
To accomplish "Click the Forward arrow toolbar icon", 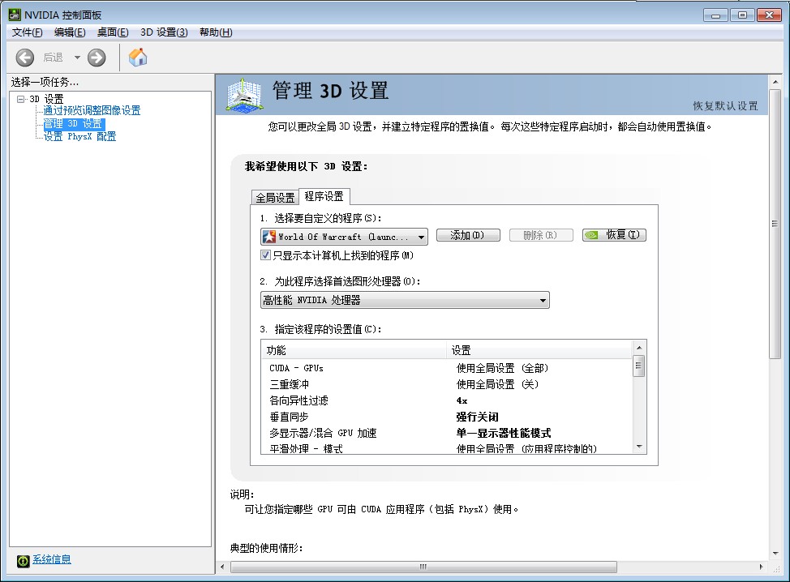I will (97, 58).
